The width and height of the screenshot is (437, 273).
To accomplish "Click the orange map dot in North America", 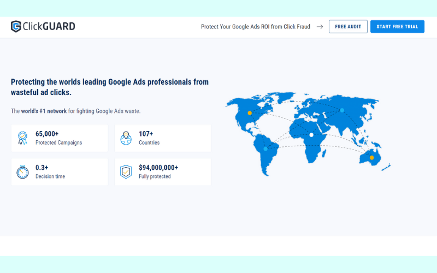I will (250, 113).
